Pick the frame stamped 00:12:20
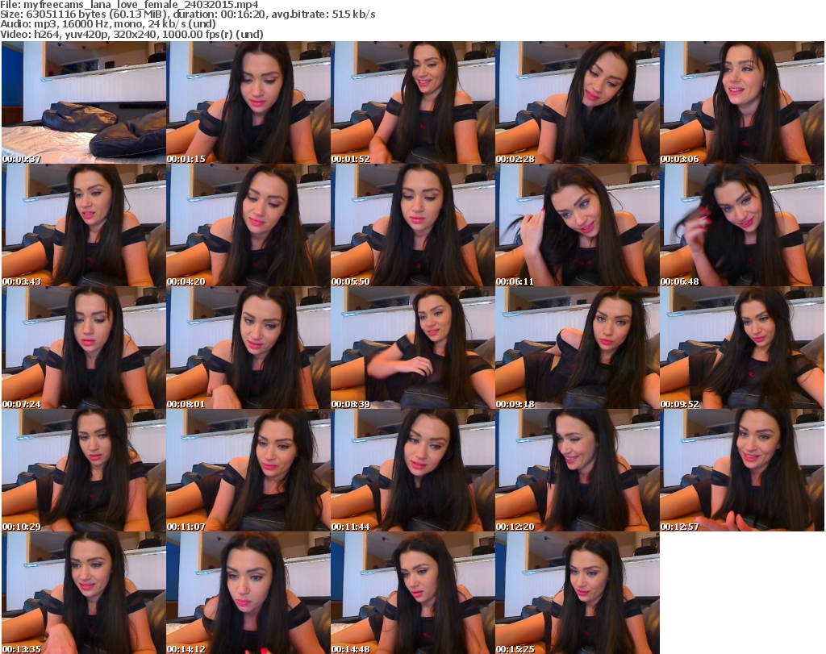 click(577, 470)
